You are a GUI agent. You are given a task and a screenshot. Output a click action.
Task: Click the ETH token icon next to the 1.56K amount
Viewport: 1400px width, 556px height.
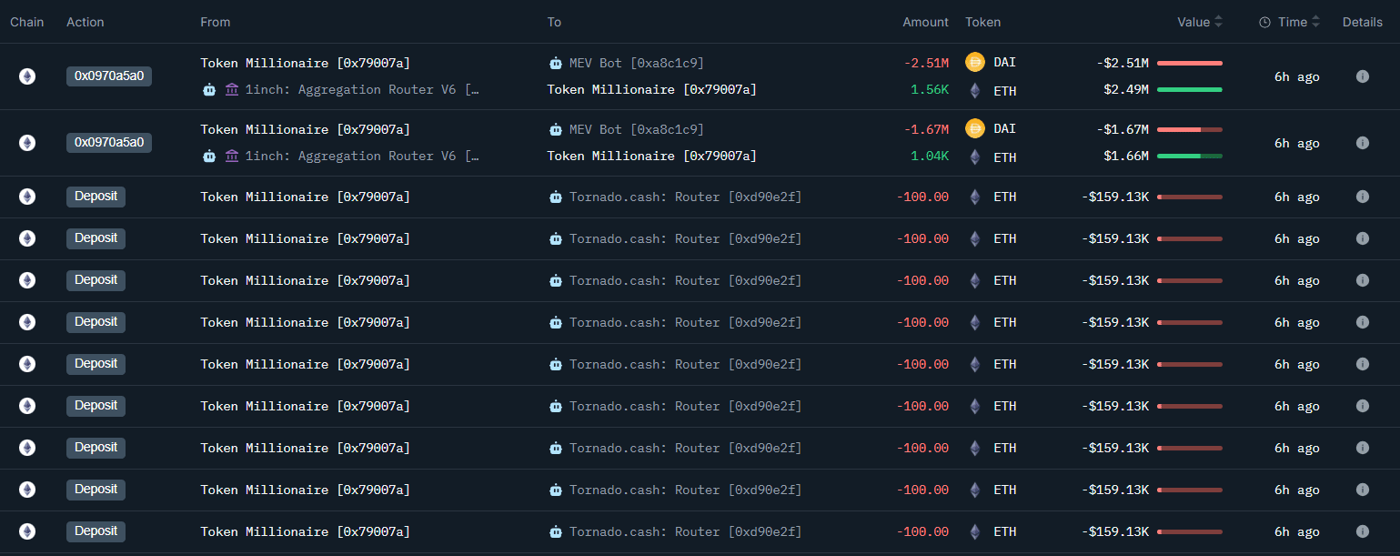975,90
